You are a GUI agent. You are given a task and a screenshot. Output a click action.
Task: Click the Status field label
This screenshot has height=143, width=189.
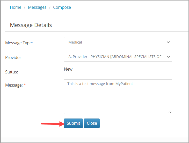12,72
